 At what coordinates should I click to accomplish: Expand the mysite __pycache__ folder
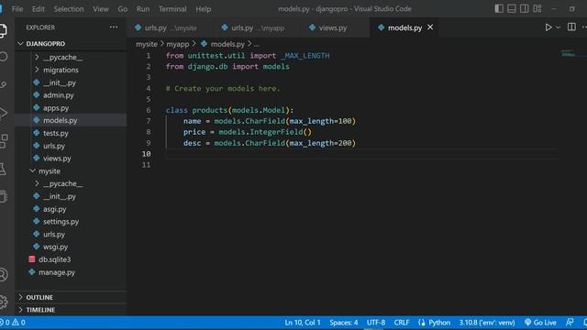pyautogui.click(x=72, y=183)
